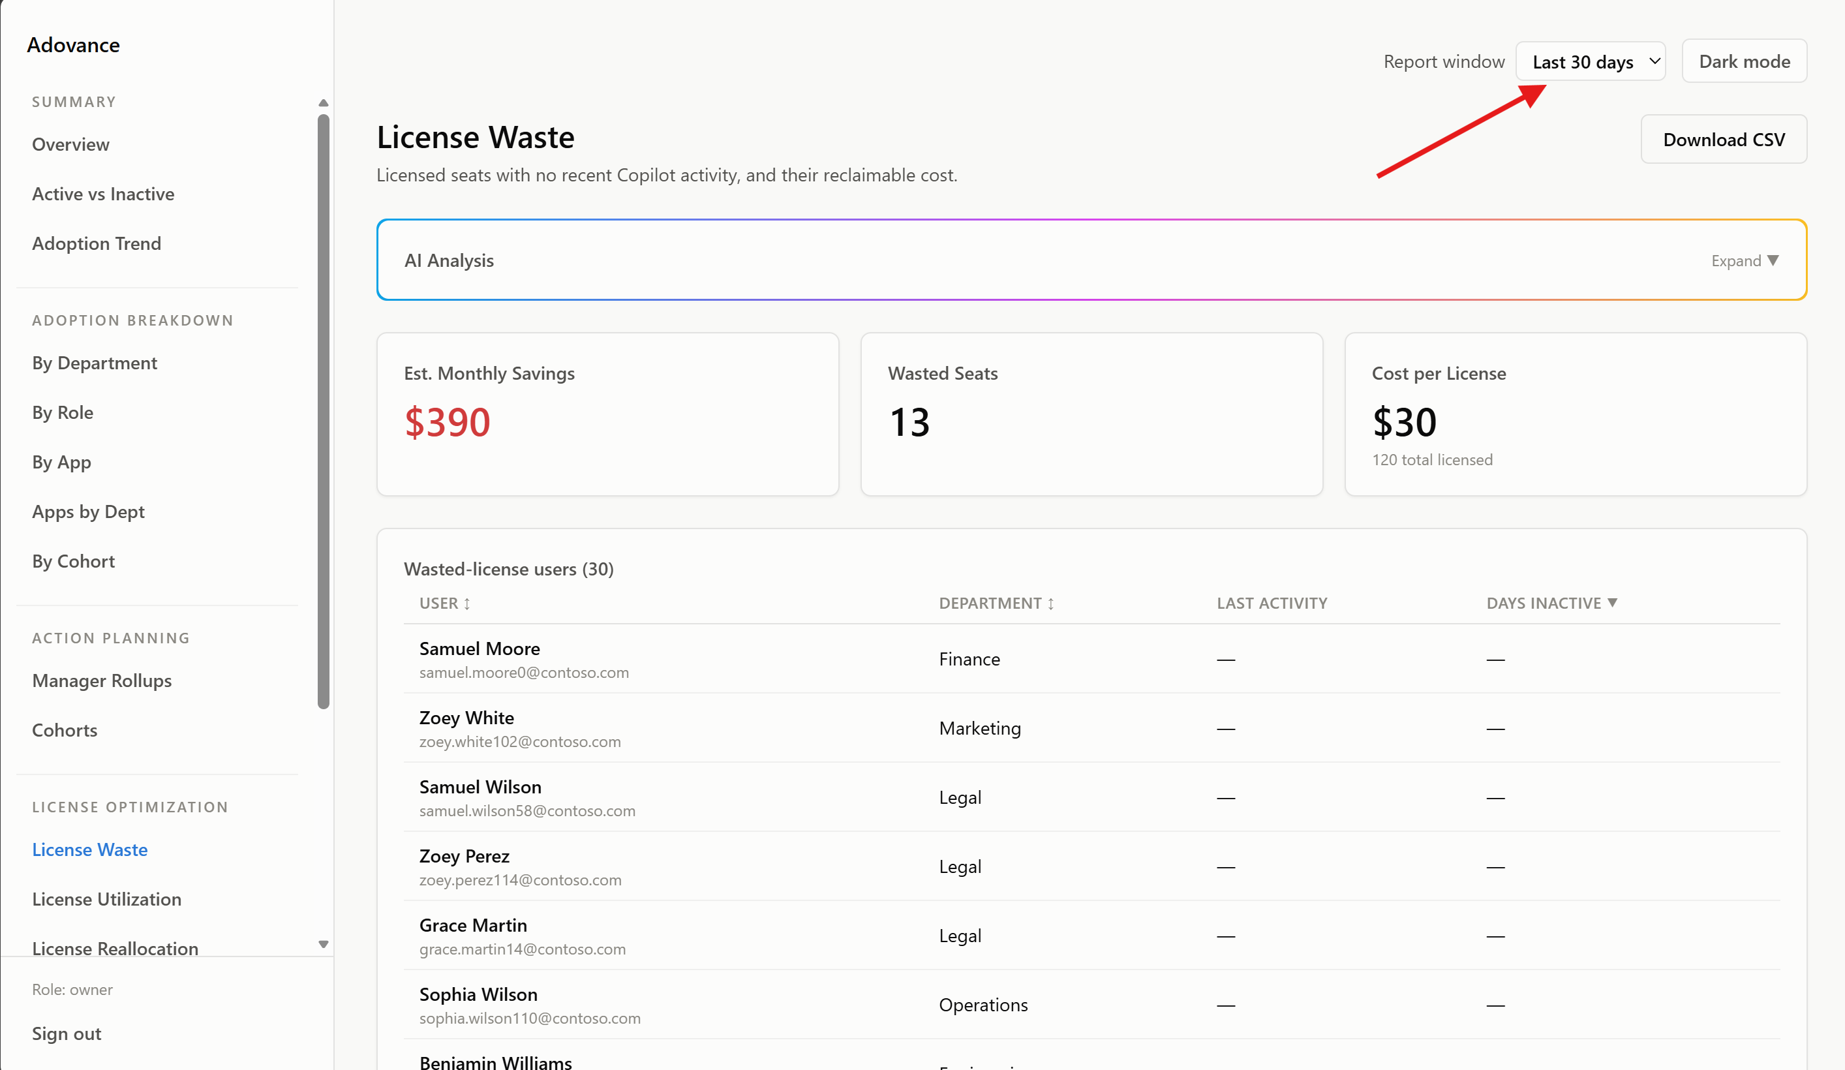Click sidebar scroll down arrow

point(323,944)
